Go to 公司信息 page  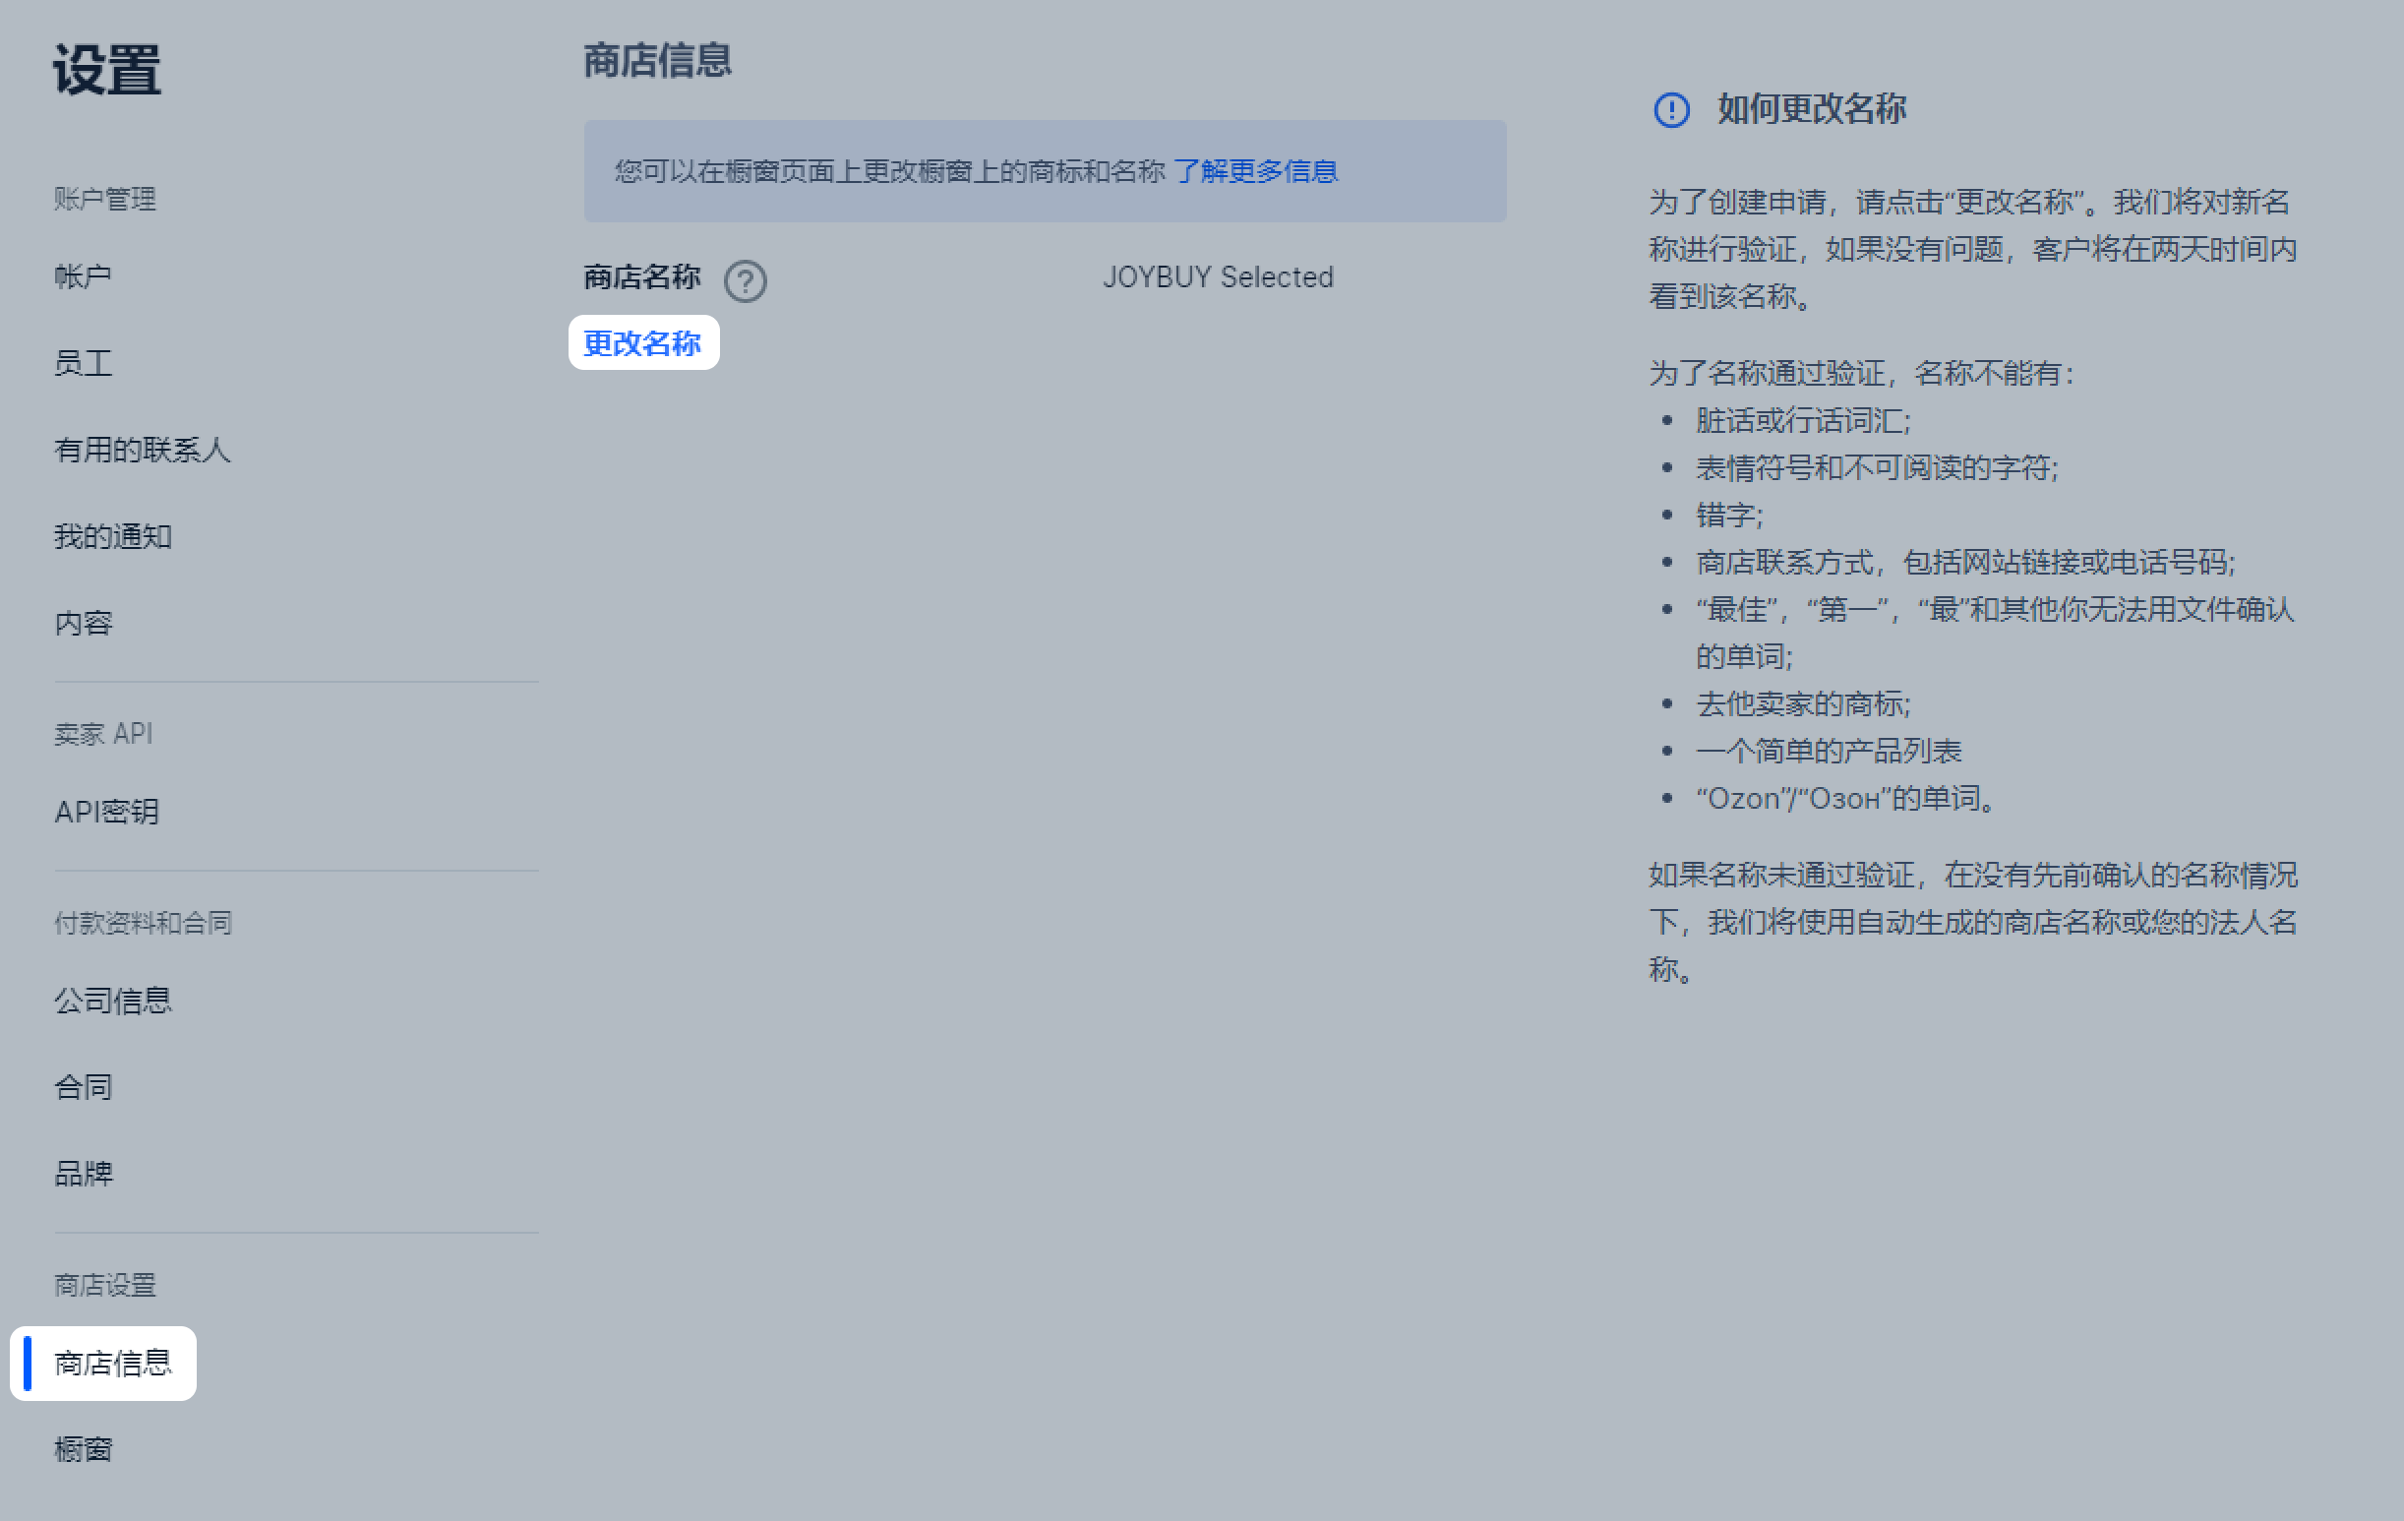coord(113,1001)
